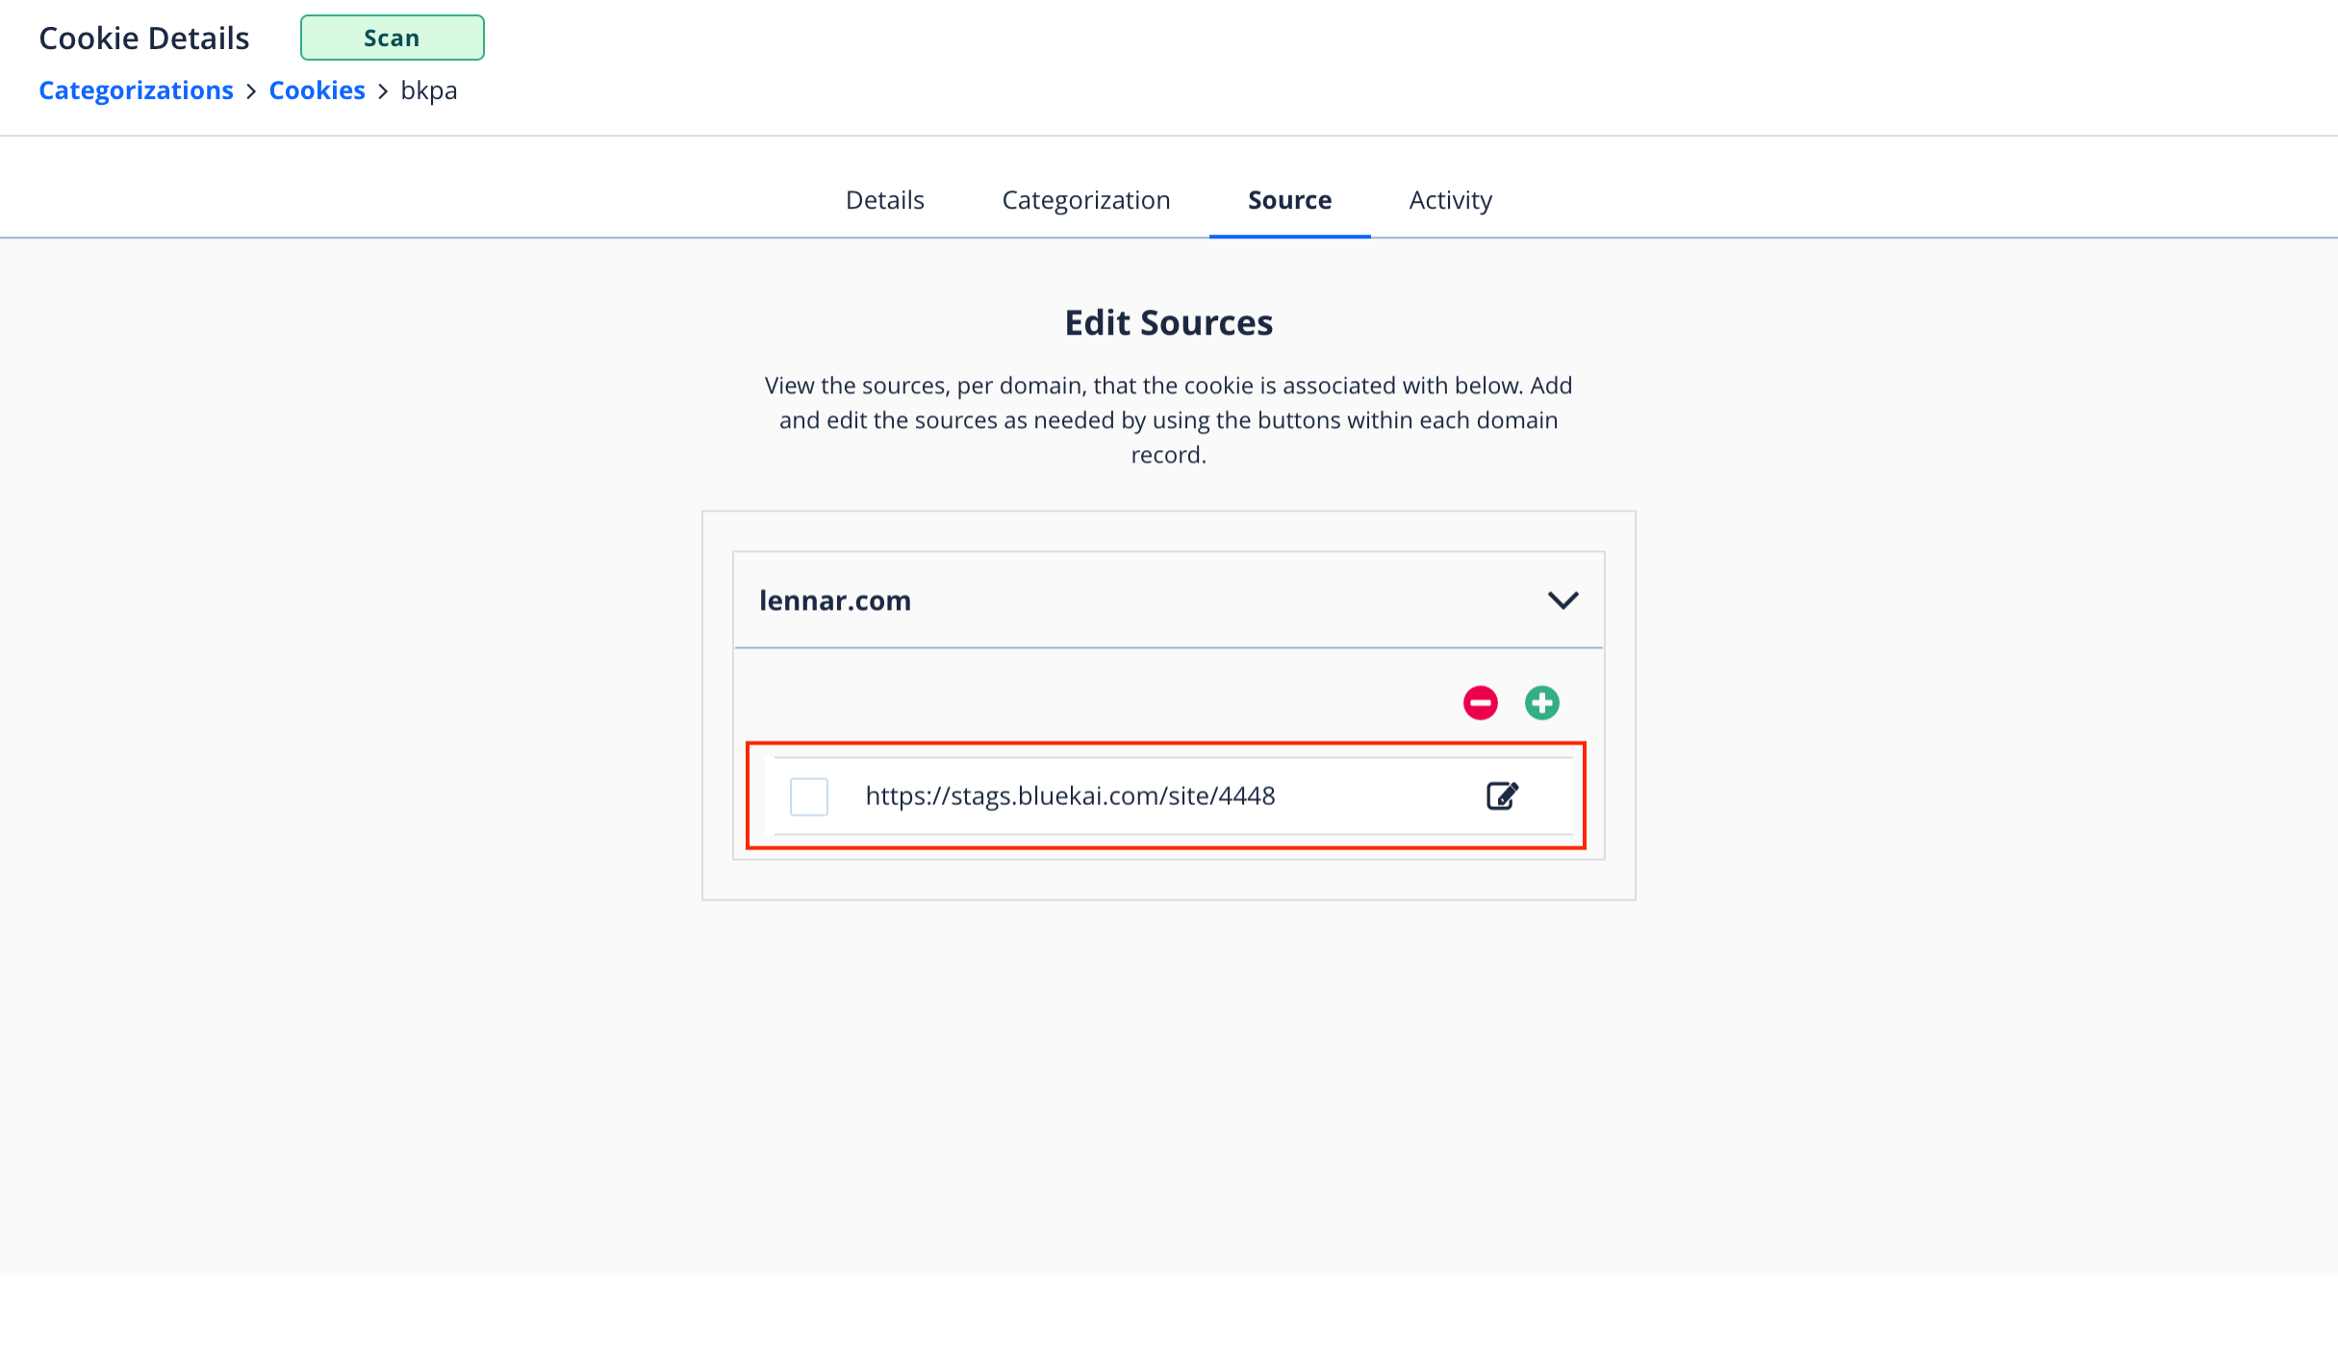Select the Source tab
This screenshot has width=2338, height=1360.
pyautogui.click(x=1289, y=200)
